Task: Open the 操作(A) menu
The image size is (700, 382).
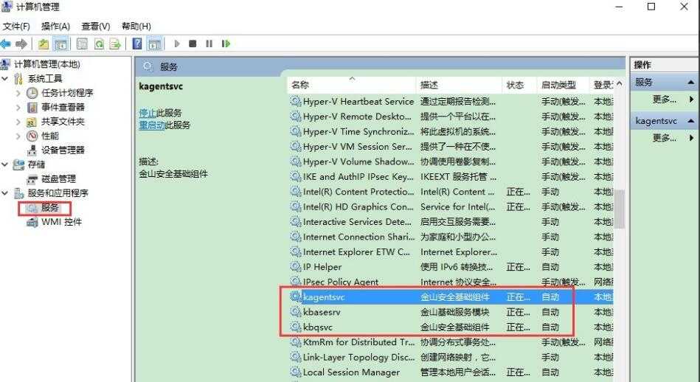Action: [56, 27]
